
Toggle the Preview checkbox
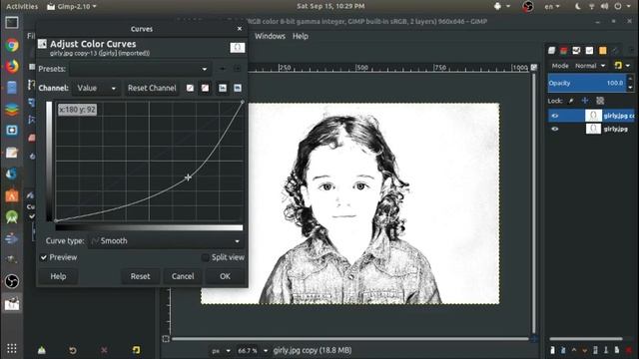pos(44,257)
